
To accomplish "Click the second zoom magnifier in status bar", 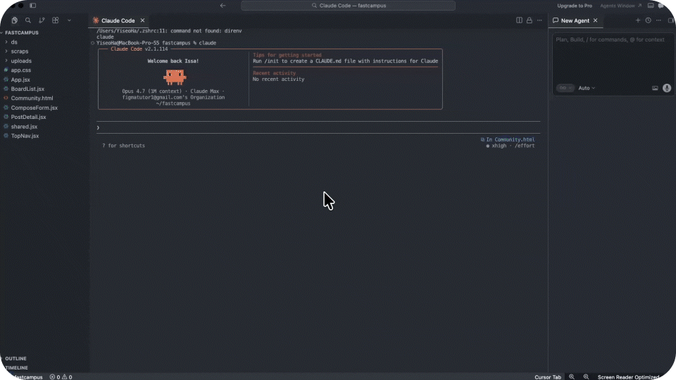I will (587, 377).
